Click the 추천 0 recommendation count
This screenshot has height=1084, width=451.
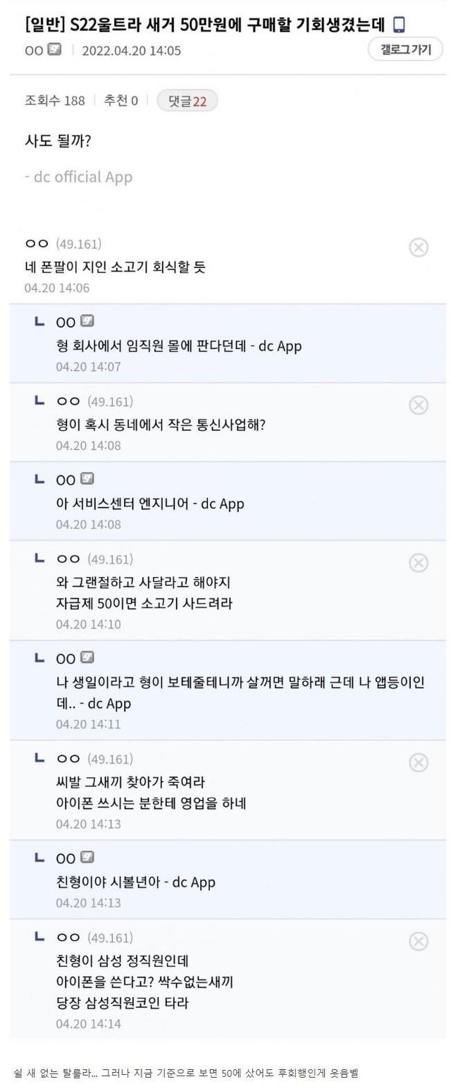pyautogui.click(x=121, y=101)
